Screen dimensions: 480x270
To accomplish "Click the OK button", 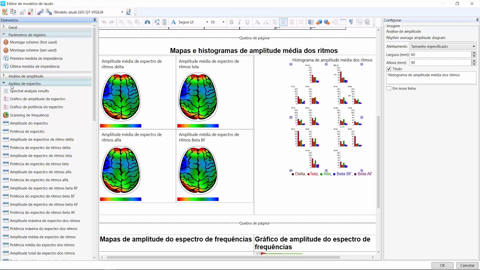I will click(x=442, y=265).
